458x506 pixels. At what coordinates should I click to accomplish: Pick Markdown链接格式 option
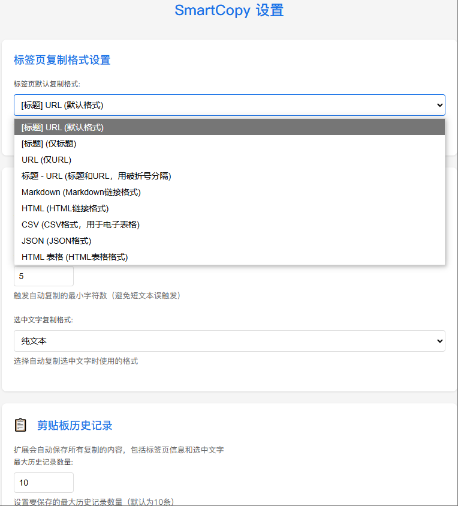pyautogui.click(x=229, y=192)
